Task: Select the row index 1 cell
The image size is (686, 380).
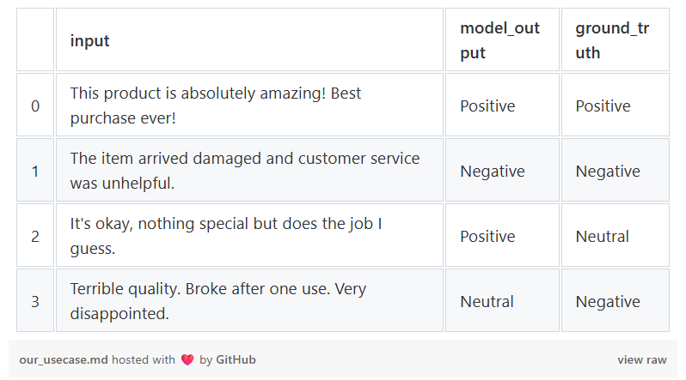Action: (x=35, y=171)
